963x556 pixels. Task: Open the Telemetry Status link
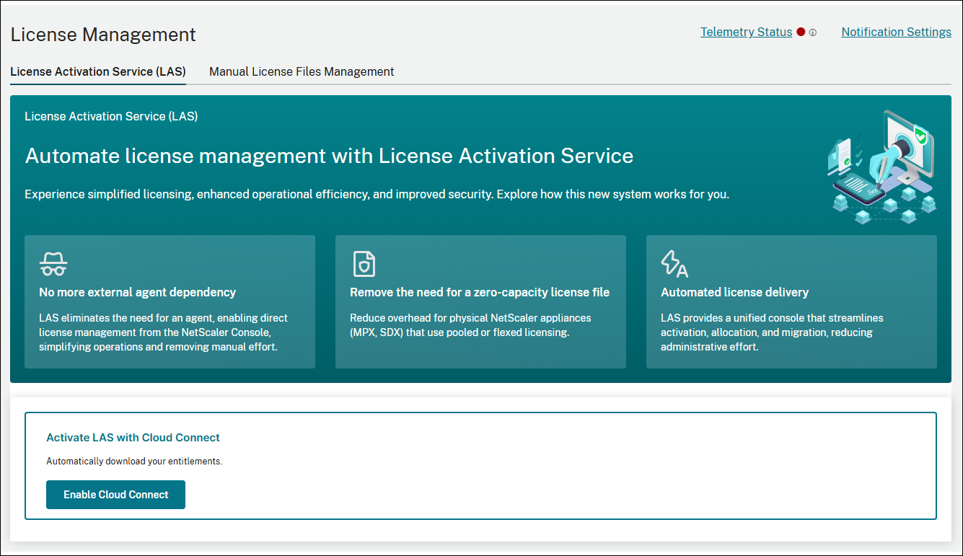[x=747, y=32]
